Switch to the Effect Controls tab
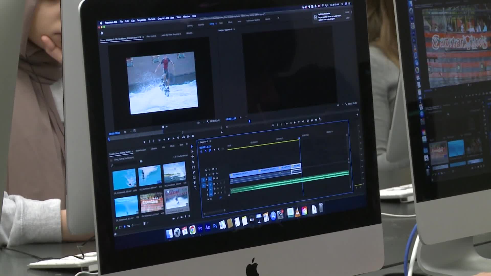 151,36
